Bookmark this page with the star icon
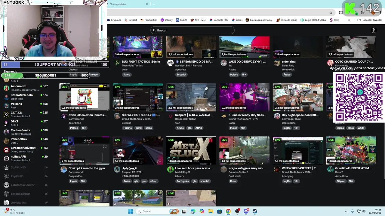Screen dimensions: 385x216 tap(331, 13)
